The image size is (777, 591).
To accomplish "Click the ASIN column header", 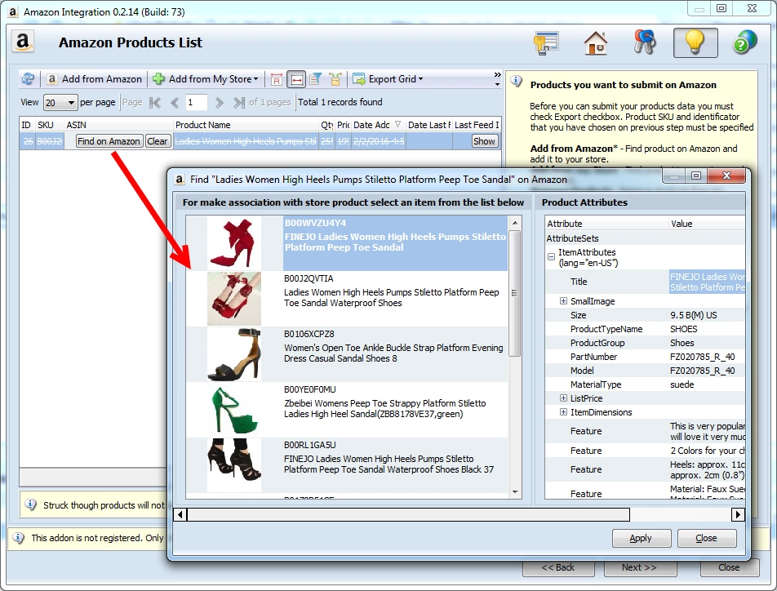I will (119, 125).
